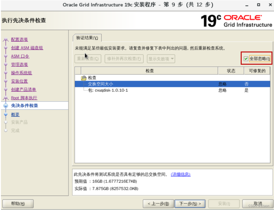Click the step bullet icon for 先决条件检查
The image size is (274, 210).
tap(6, 105)
